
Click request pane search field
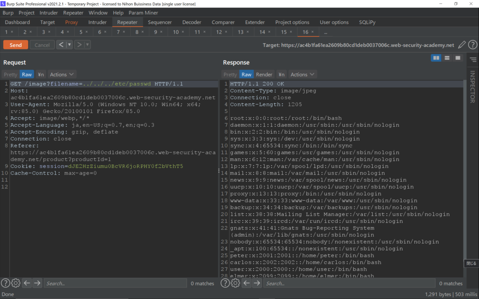click(x=115, y=283)
